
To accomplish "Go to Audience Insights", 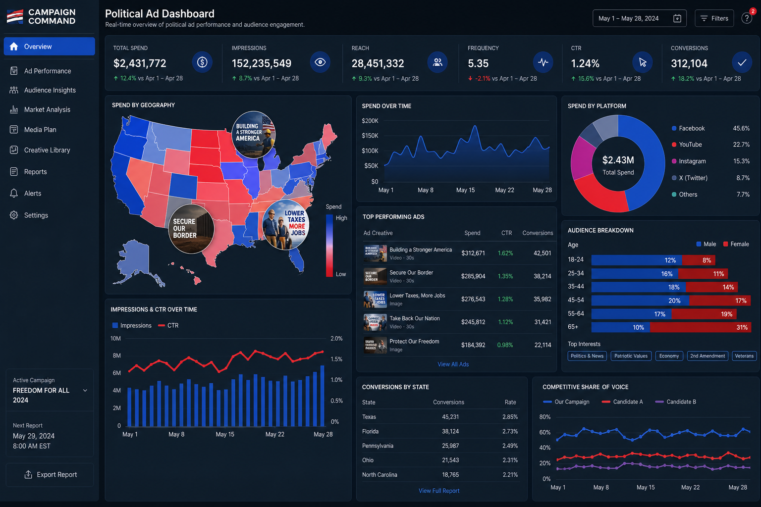I will click(49, 90).
